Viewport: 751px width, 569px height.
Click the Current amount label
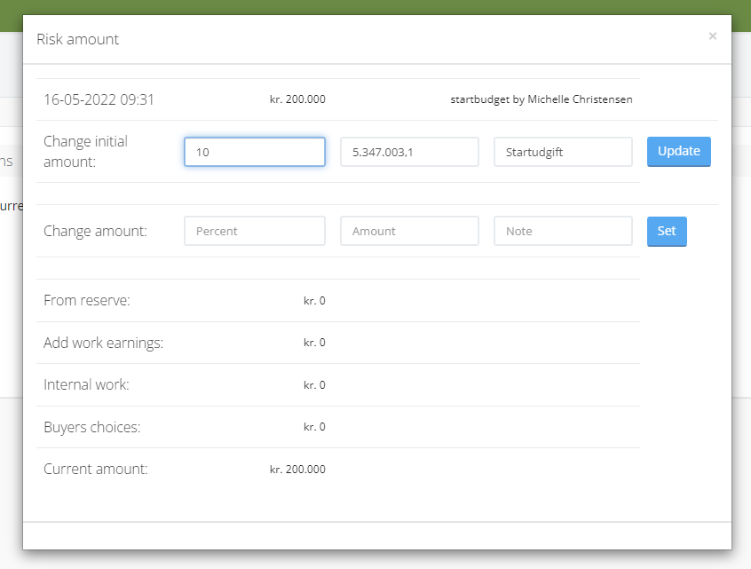point(96,469)
